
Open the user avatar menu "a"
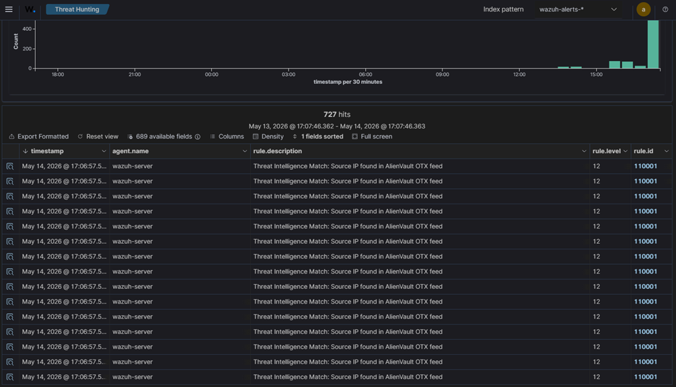pyautogui.click(x=643, y=9)
